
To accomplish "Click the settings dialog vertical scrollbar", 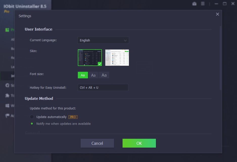I will click(221, 58).
